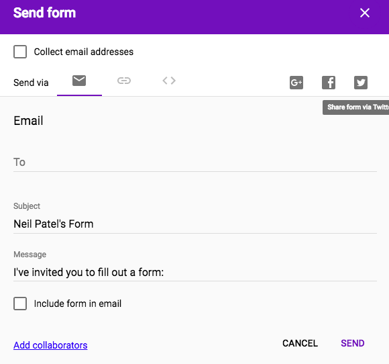Click the Send via label
Viewport: 389px width, 364px height.
tap(31, 83)
